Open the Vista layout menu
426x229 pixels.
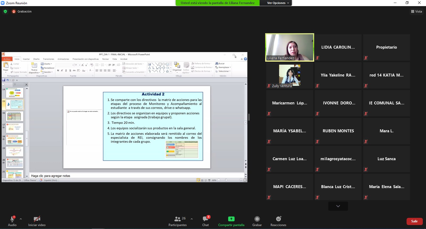pos(416,11)
